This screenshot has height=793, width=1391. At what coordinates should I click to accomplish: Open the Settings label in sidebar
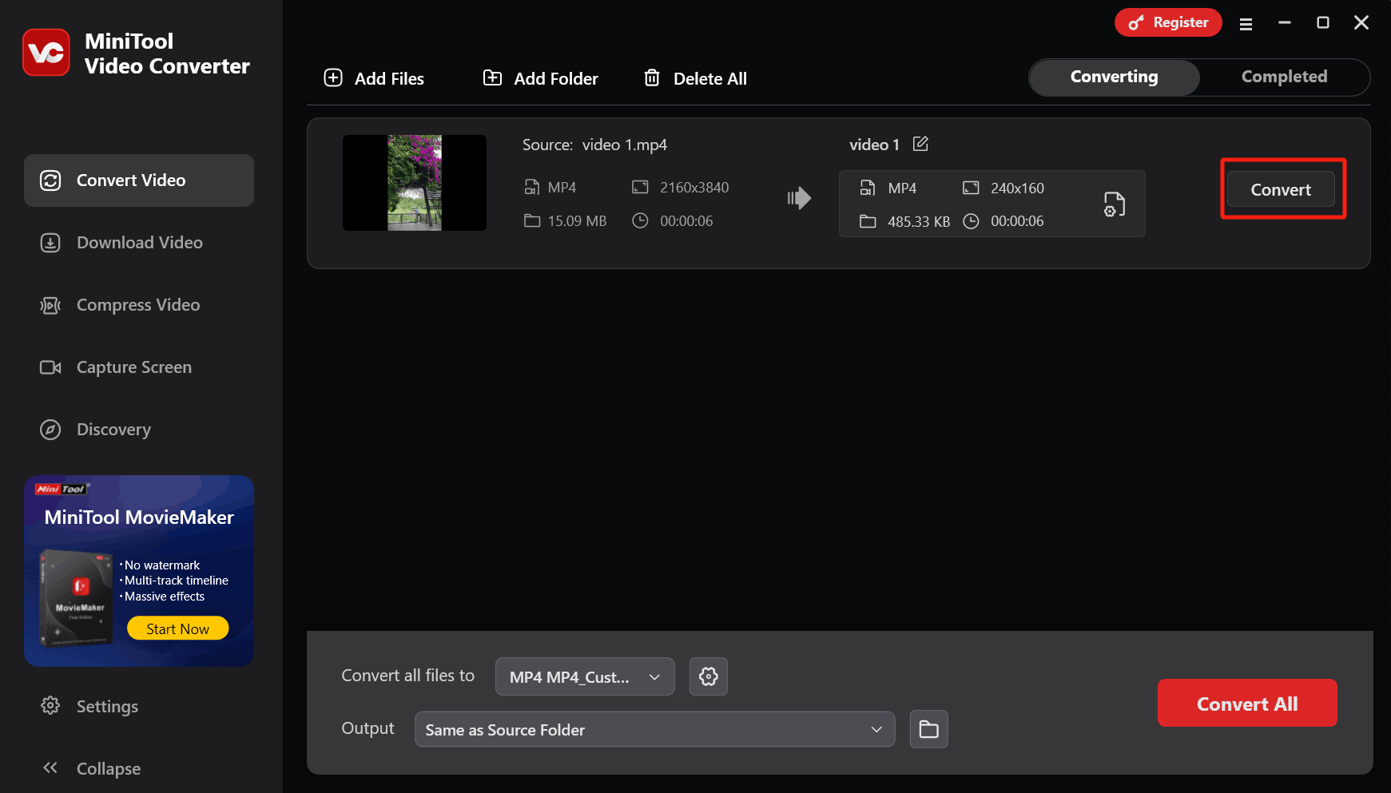[107, 707]
